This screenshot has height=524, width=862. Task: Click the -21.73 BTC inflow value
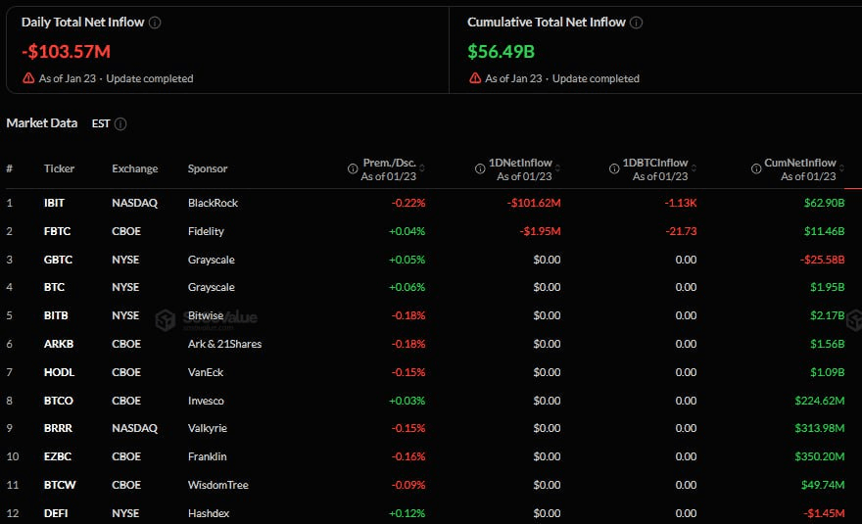681,231
